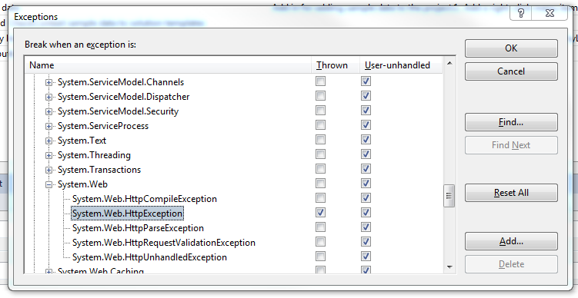The image size is (578, 298).
Task: Click the help question mark button
Action: tap(521, 14)
